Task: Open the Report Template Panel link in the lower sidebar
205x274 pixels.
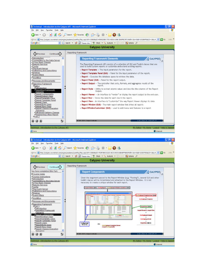Action: (46, 221)
